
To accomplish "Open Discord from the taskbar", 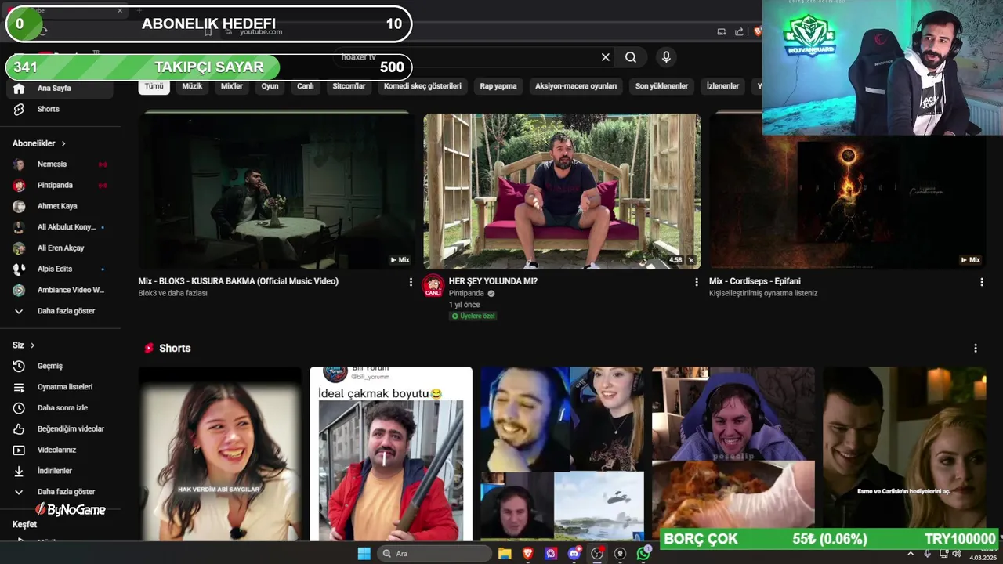I will pos(574,553).
